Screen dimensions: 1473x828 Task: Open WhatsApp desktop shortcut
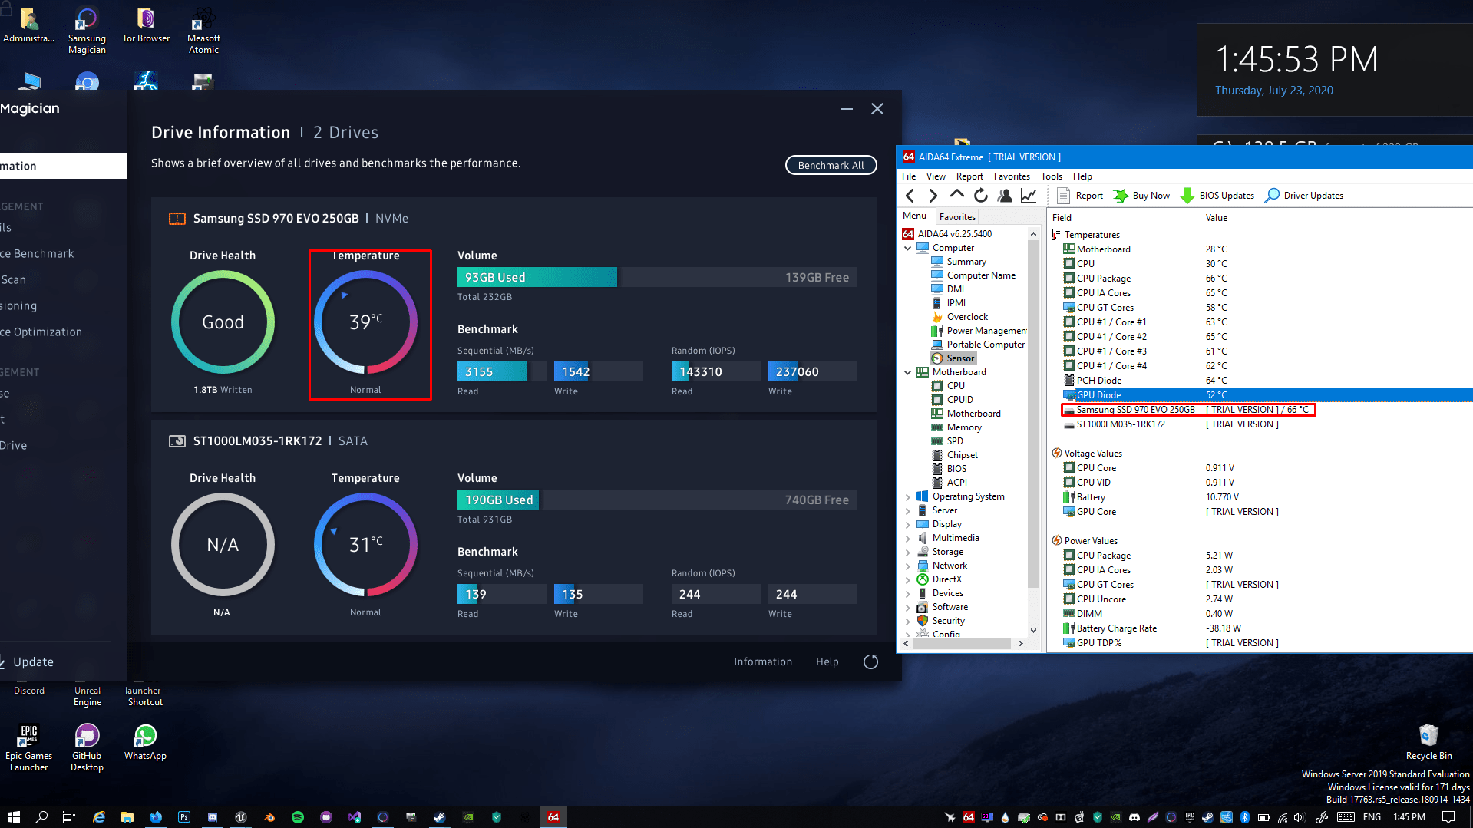(x=145, y=741)
